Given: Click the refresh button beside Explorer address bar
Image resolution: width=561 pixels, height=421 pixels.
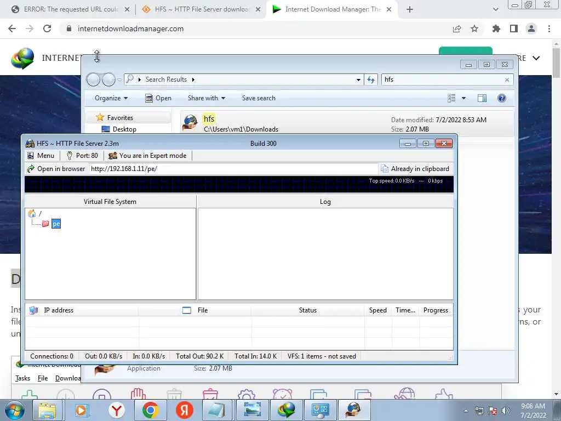Looking at the screenshot, I should (x=371, y=79).
